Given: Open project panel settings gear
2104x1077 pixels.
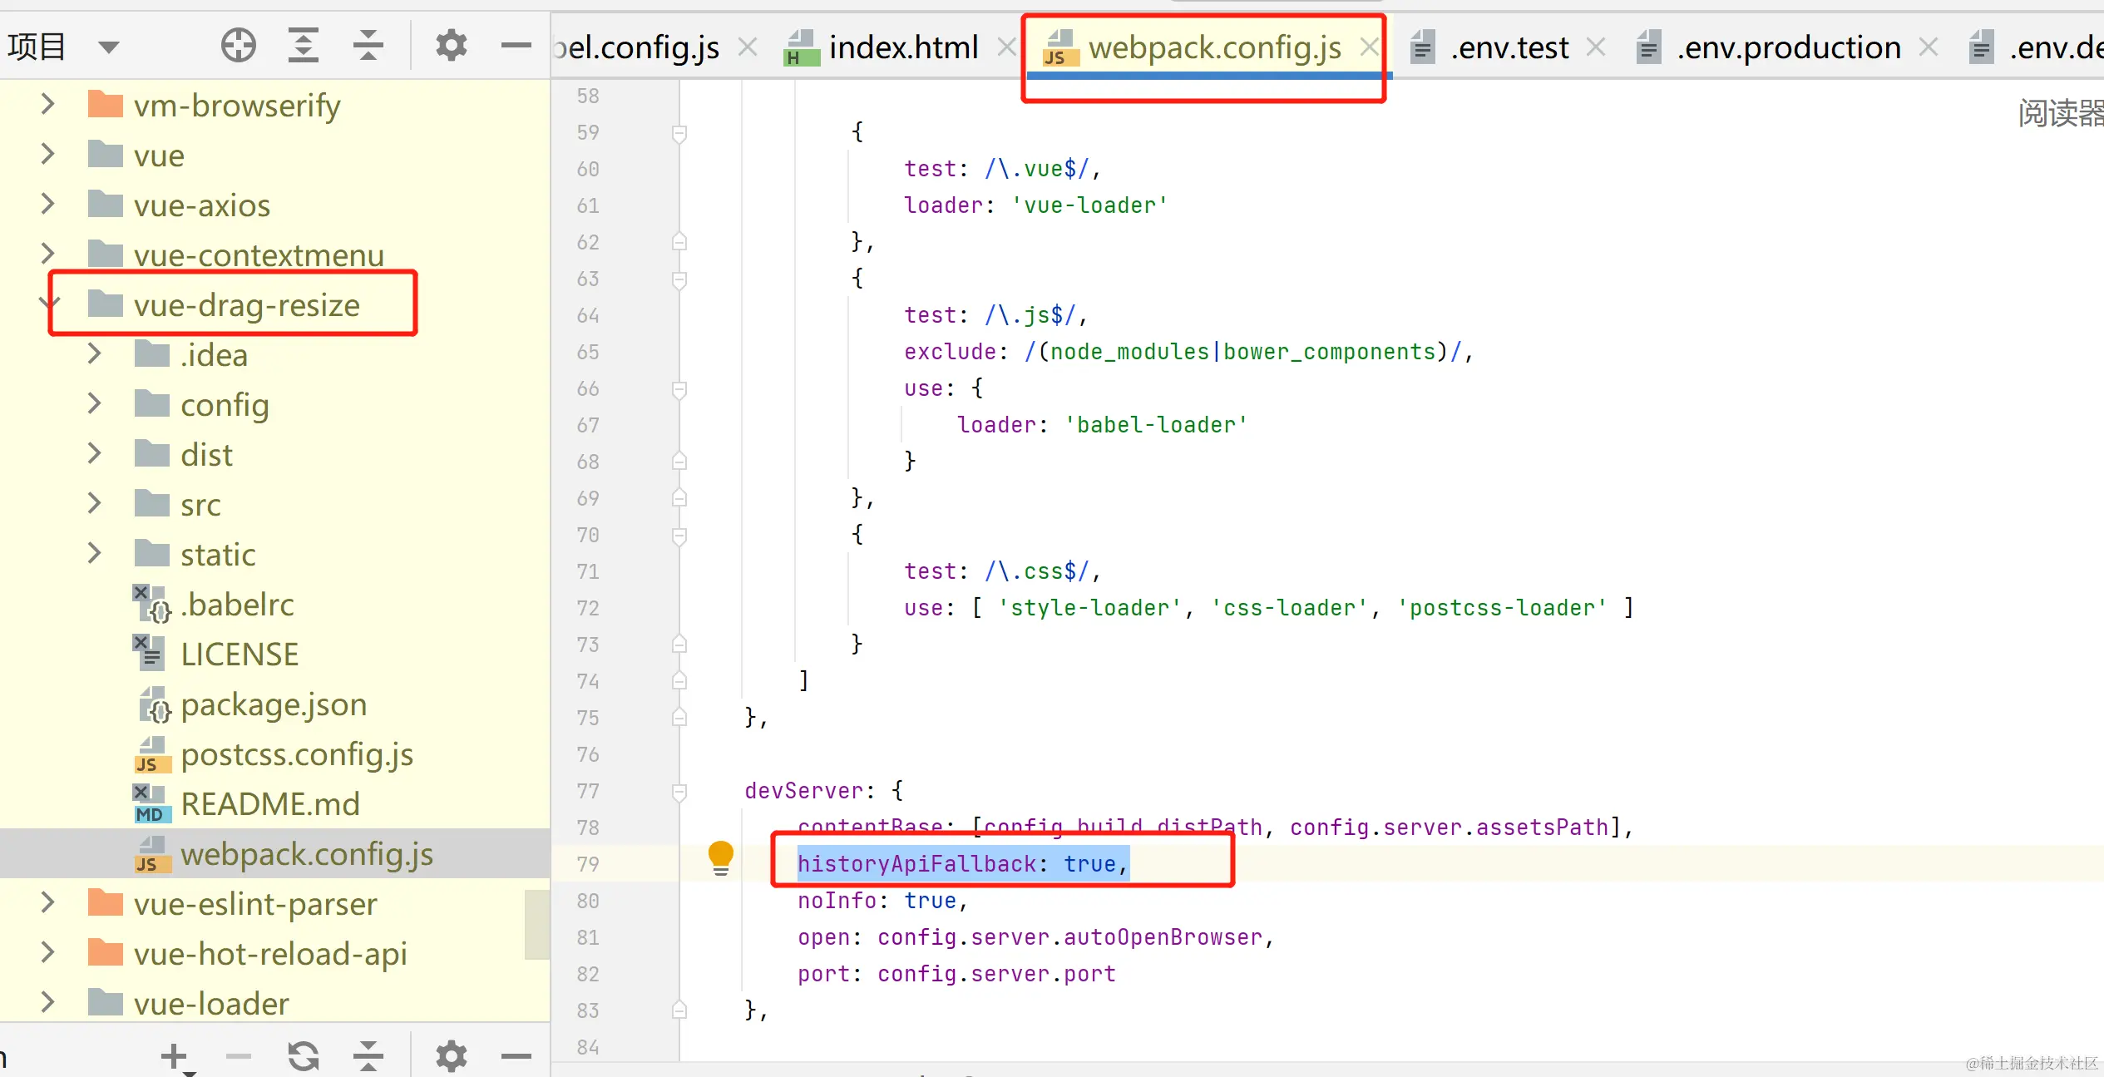Looking at the screenshot, I should tap(451, 45).
